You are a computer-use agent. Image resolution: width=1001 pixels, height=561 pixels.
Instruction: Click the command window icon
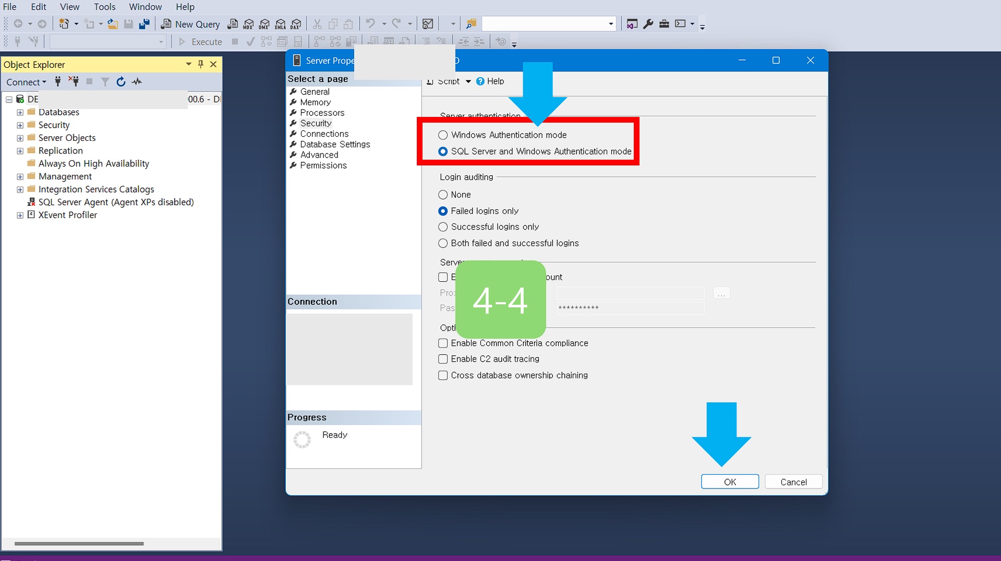click(680, 24)
